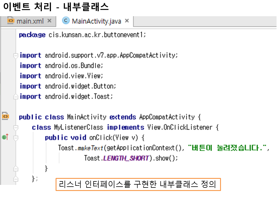Click fold end marker at last import line
Screen dimensions: 278x208
coord(16,97)
